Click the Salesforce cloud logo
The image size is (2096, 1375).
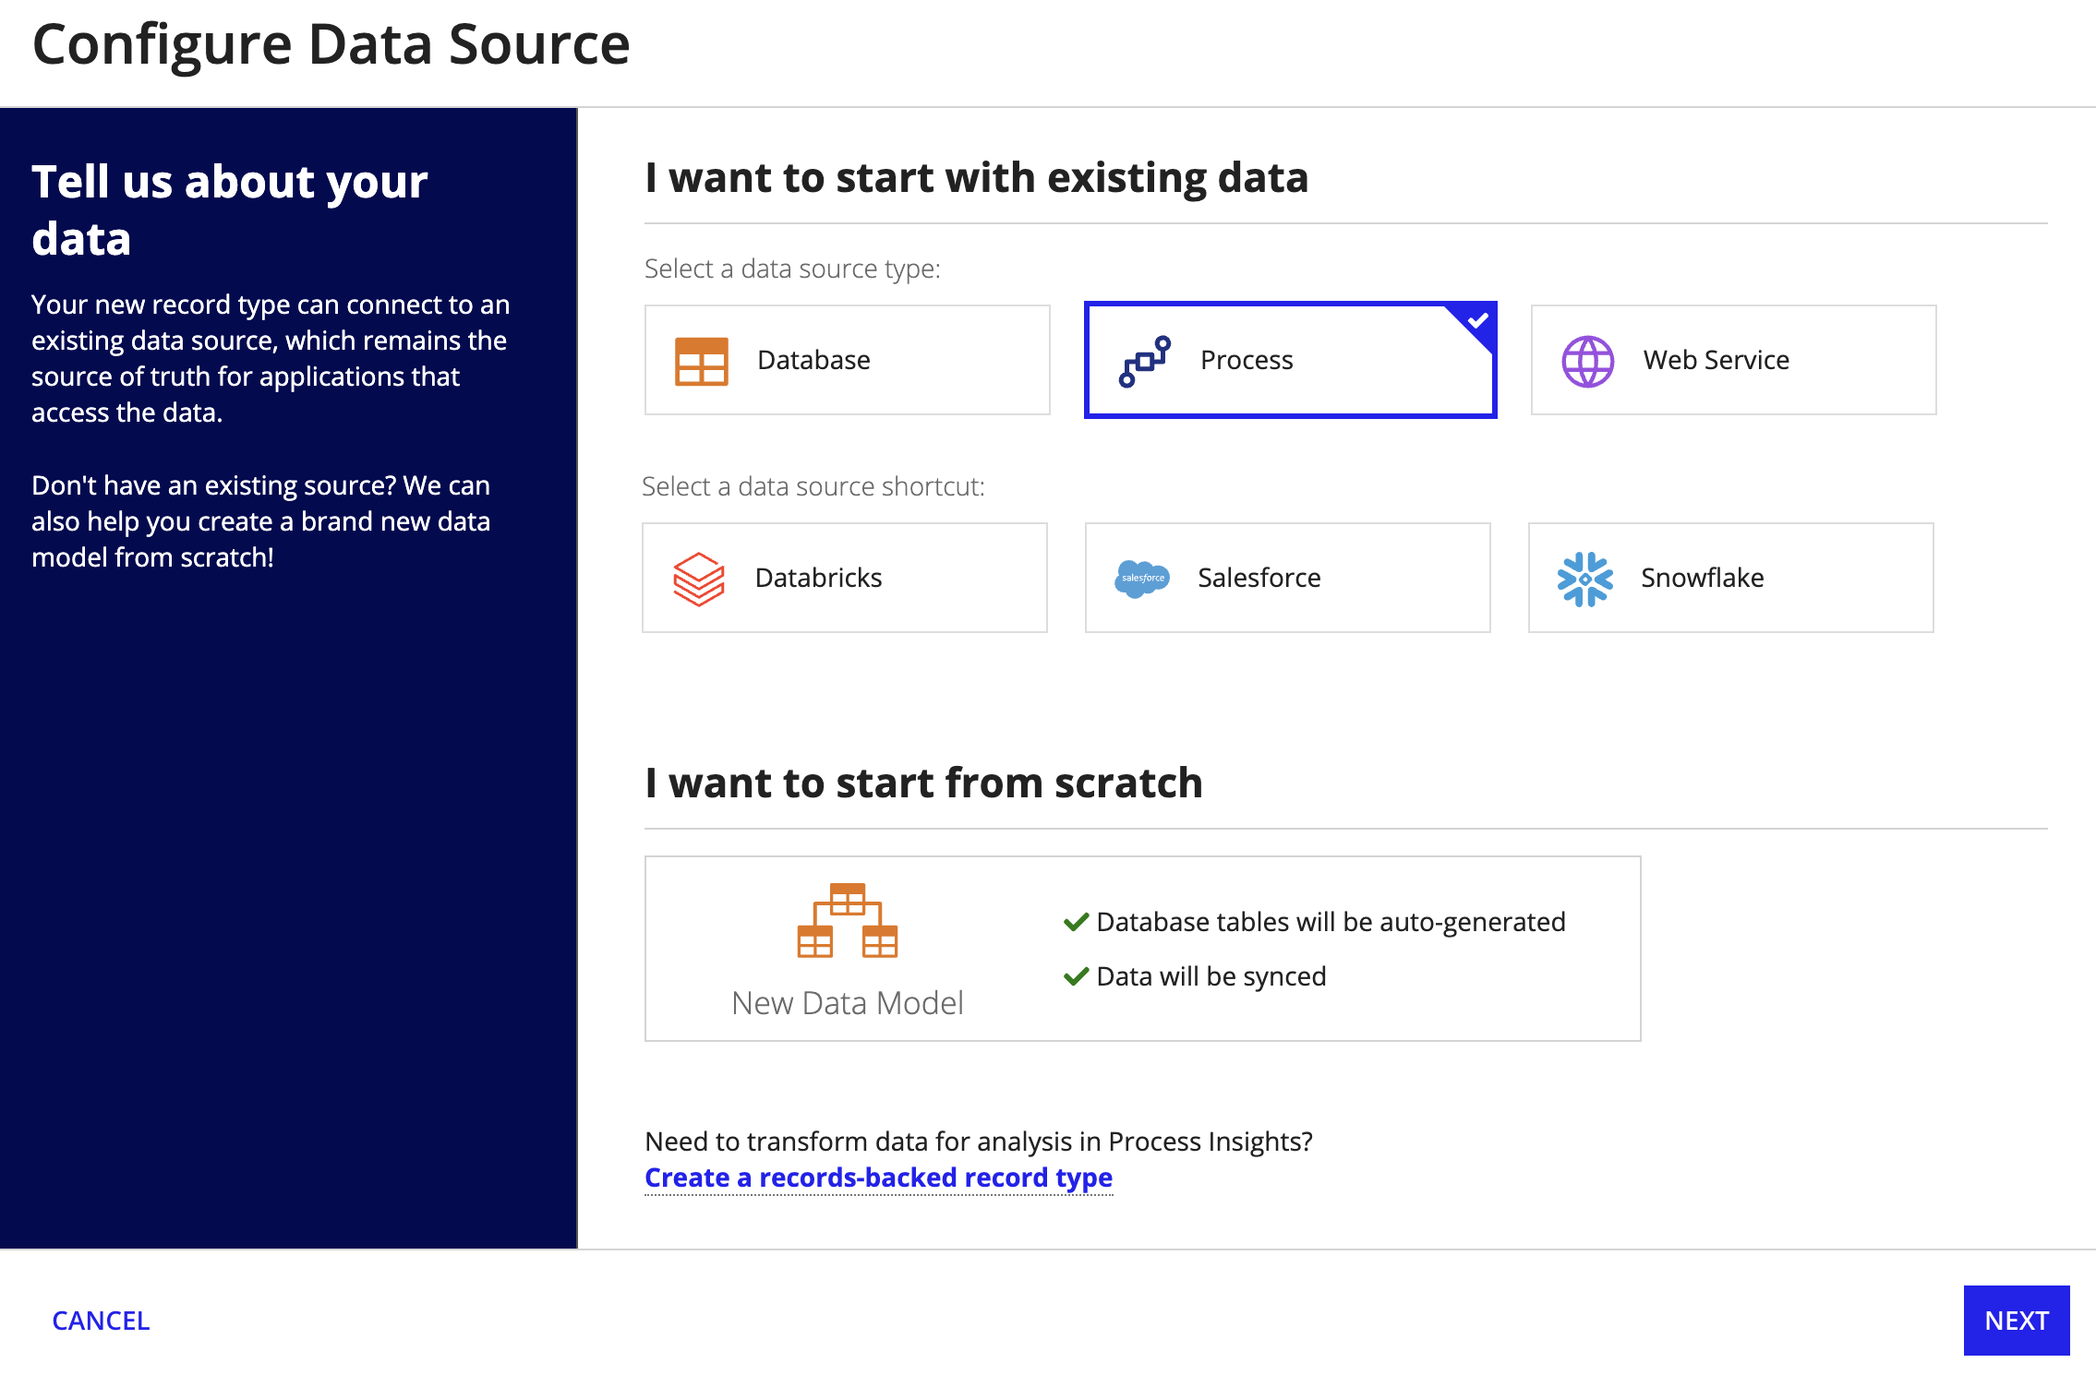pyautogui.click(x=1142, y=579)
